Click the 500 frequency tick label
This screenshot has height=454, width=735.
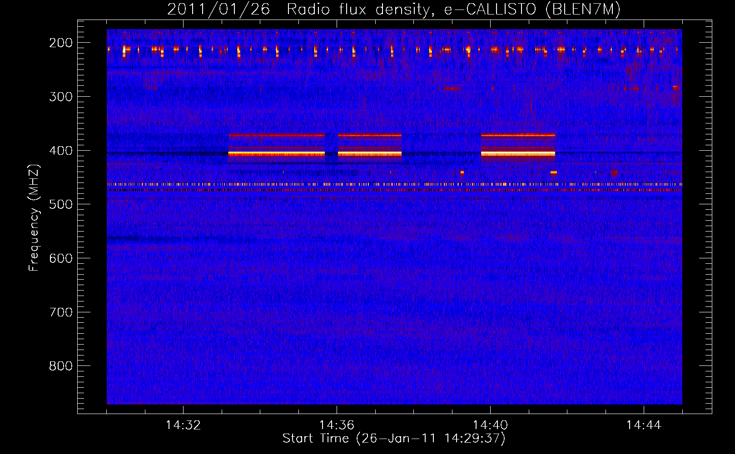pos(60,204)
